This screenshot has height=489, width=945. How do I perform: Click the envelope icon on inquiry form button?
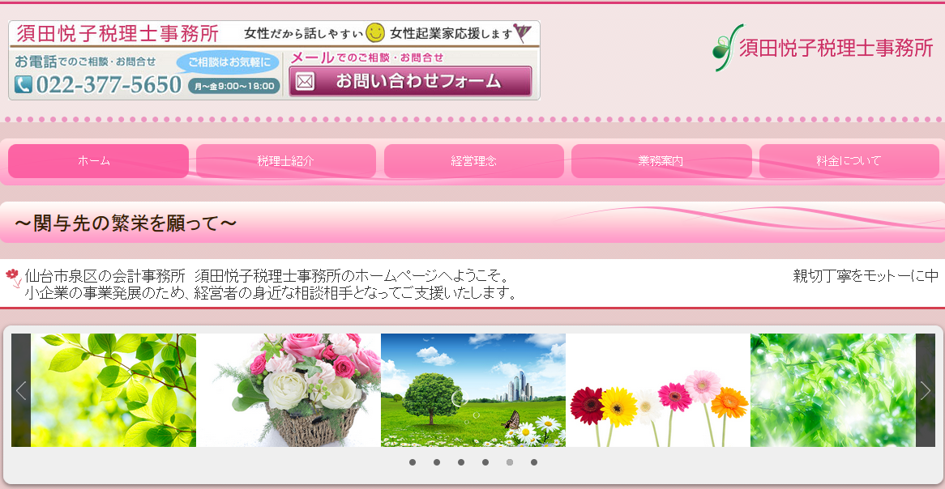[304, 82]
